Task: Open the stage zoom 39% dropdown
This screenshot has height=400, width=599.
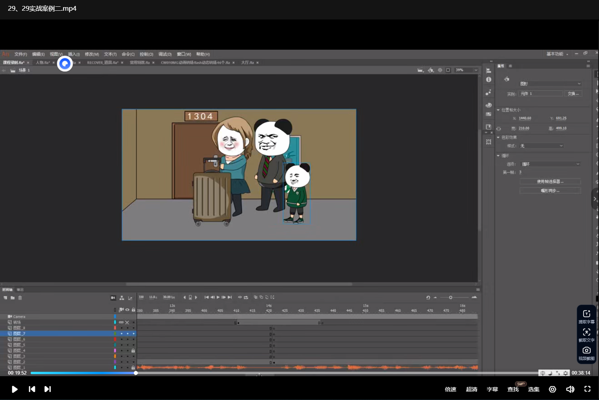Action: click(x=476, y=70)
